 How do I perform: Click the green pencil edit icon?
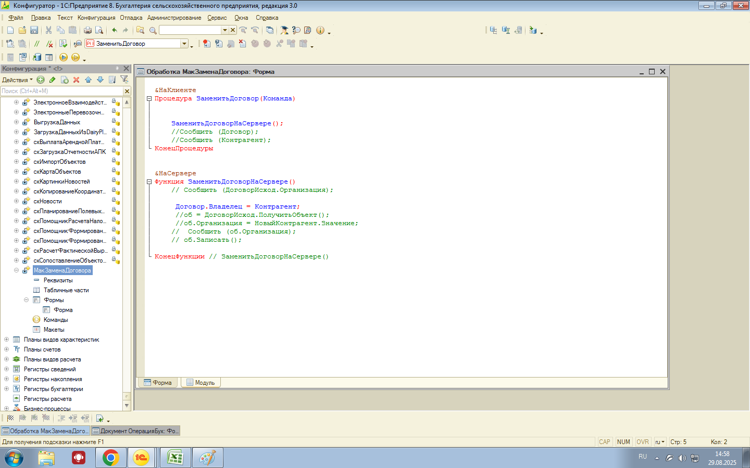point(52,80)
